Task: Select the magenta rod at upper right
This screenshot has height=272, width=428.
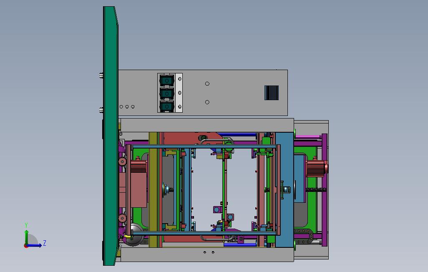Action: [308, 137]
